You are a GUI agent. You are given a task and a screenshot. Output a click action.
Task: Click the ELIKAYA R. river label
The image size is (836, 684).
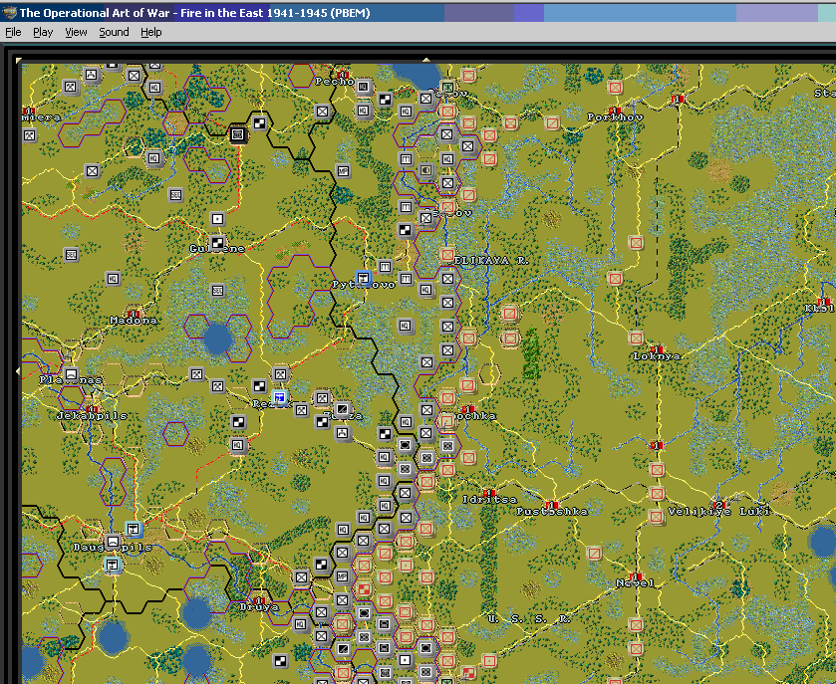coord(490,261)
